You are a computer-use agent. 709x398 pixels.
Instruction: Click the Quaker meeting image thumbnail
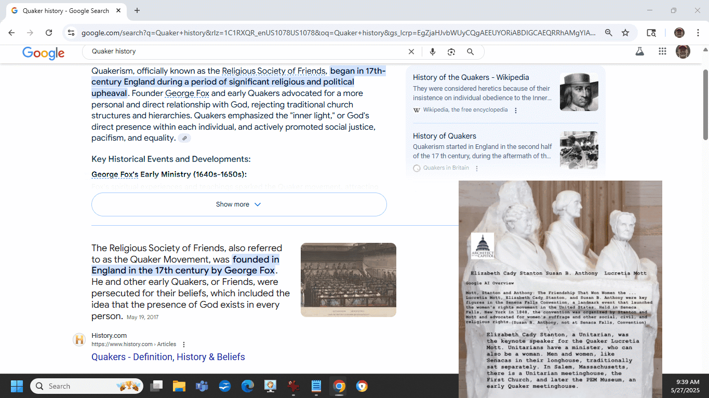point(348,280)
